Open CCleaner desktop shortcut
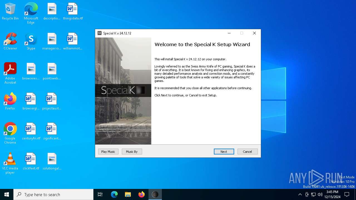356x200 pixels. pyautogui.click(x=10, y=41)
